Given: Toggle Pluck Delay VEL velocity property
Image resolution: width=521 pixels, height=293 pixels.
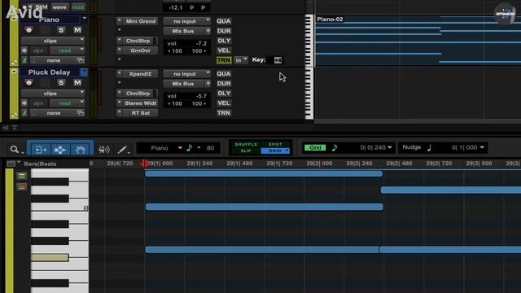Looking at the screenshot, I should (224, 103).
